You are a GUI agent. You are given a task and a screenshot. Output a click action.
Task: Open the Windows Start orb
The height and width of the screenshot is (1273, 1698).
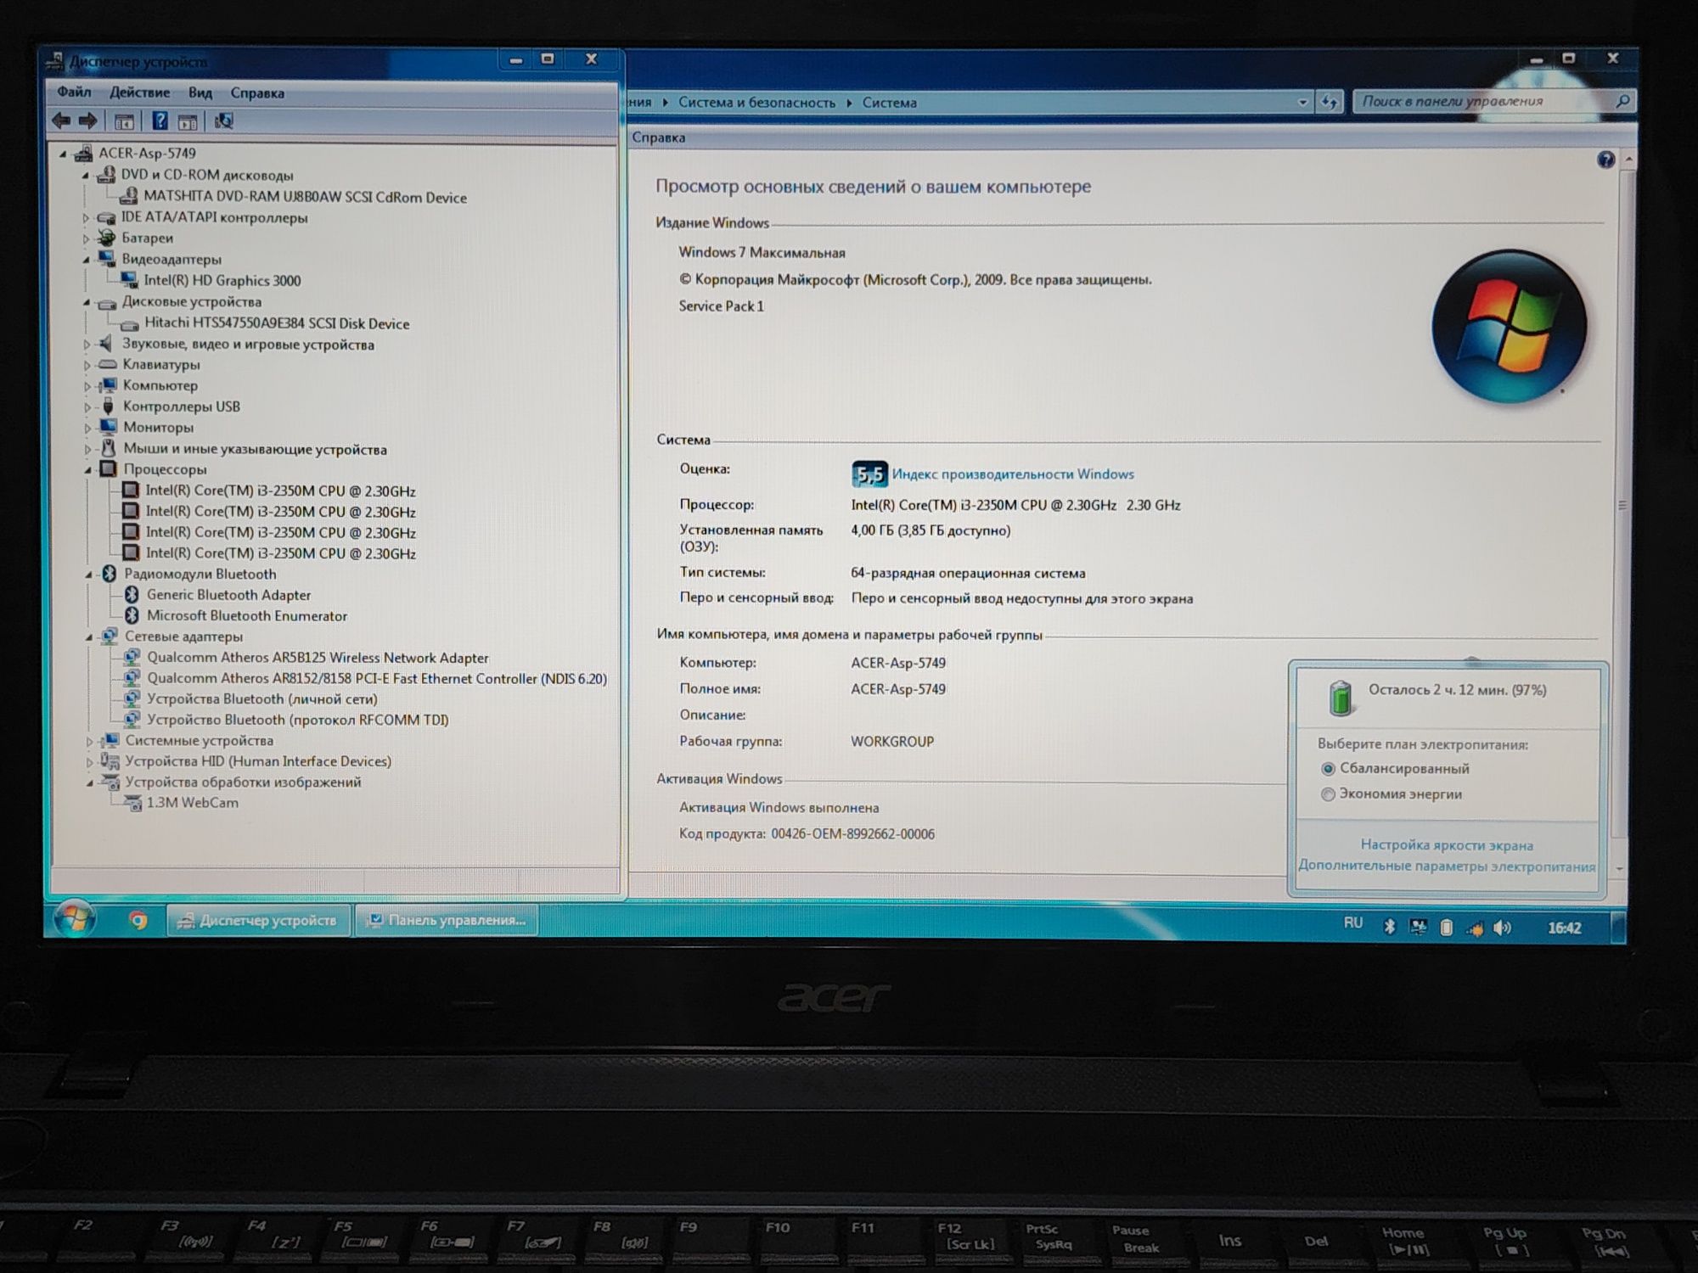(74, 920)
